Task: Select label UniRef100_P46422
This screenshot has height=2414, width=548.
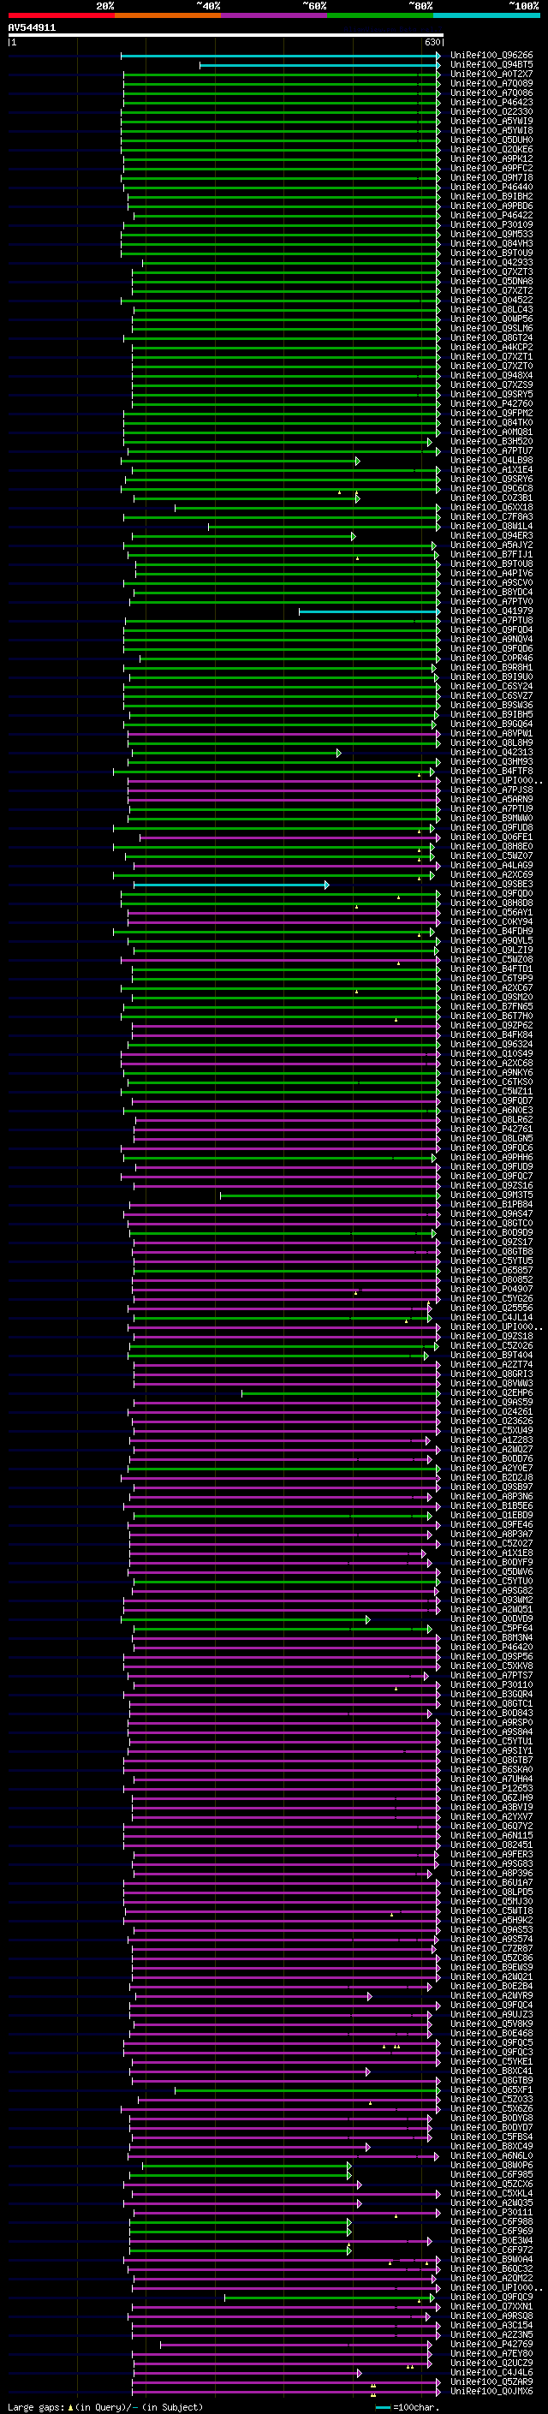Action: pos(491,215)
